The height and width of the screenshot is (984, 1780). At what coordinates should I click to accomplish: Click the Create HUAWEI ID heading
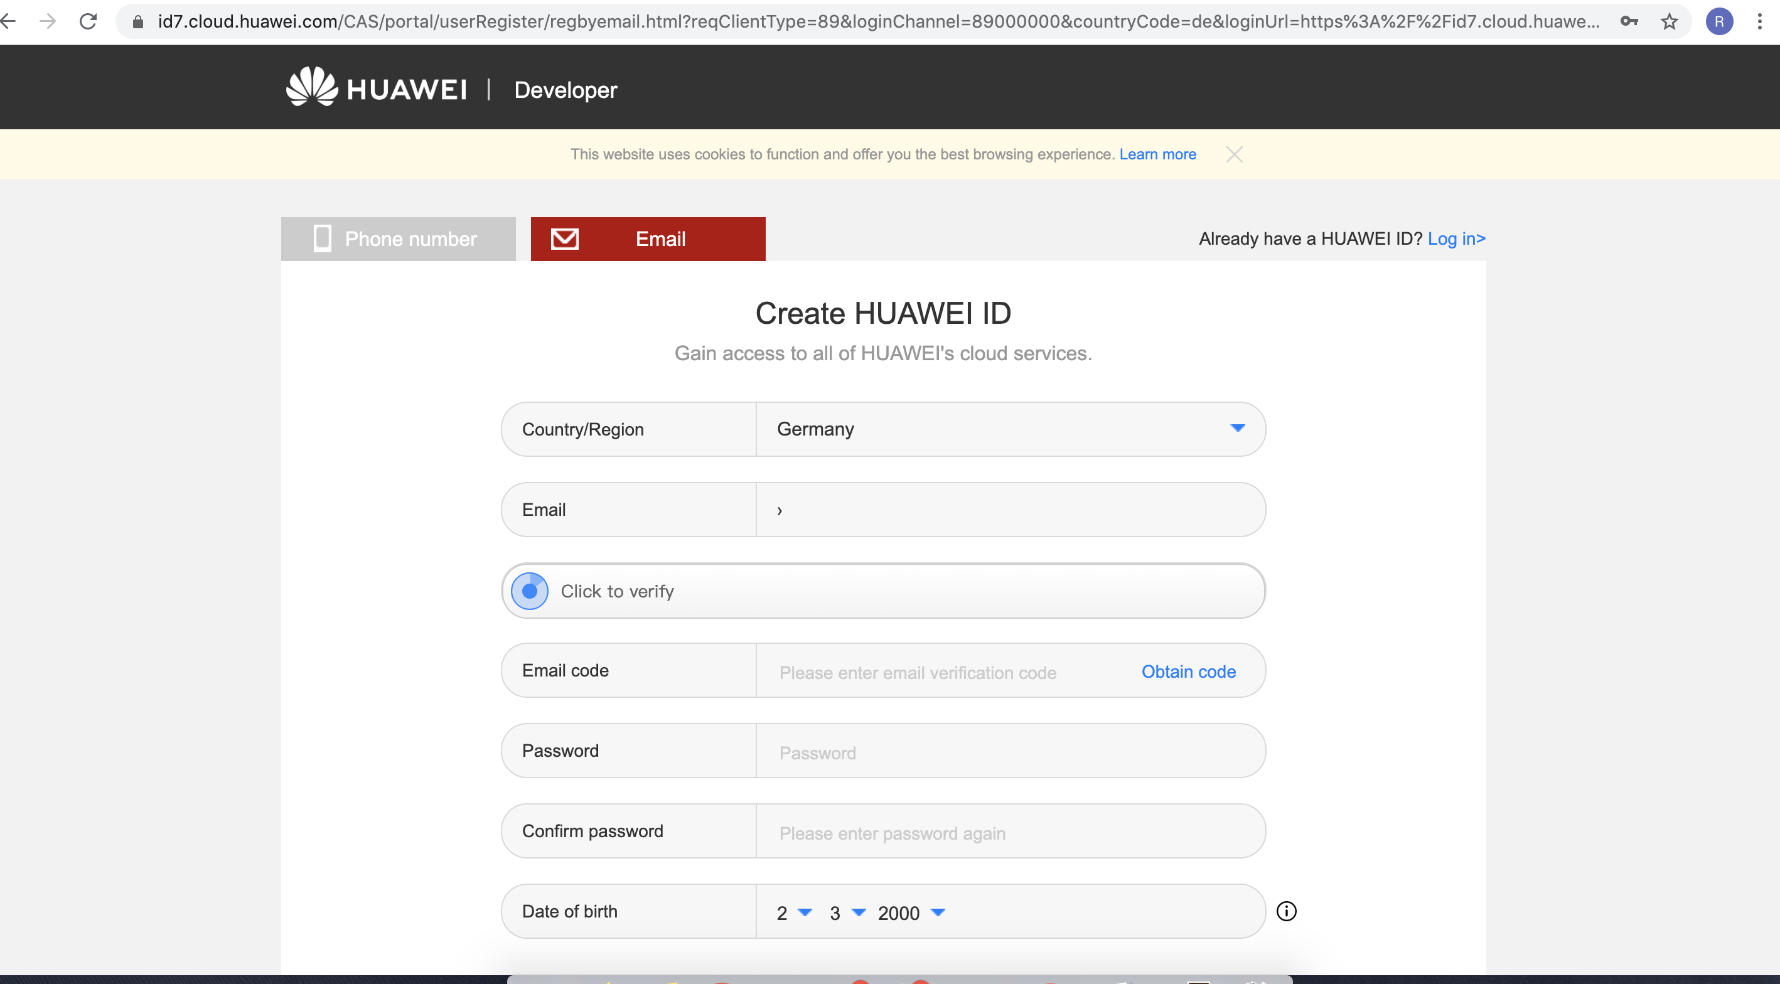(883, 313)
